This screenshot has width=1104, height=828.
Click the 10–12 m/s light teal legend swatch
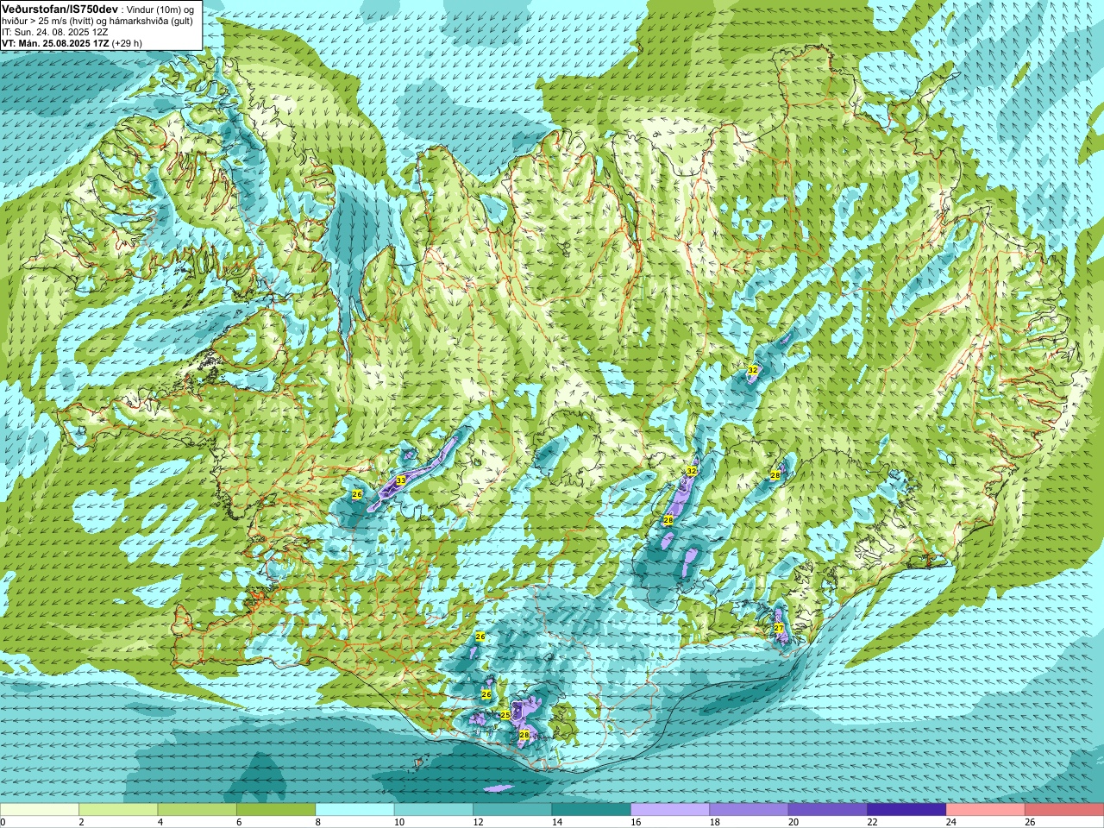(x=434, y=810)
